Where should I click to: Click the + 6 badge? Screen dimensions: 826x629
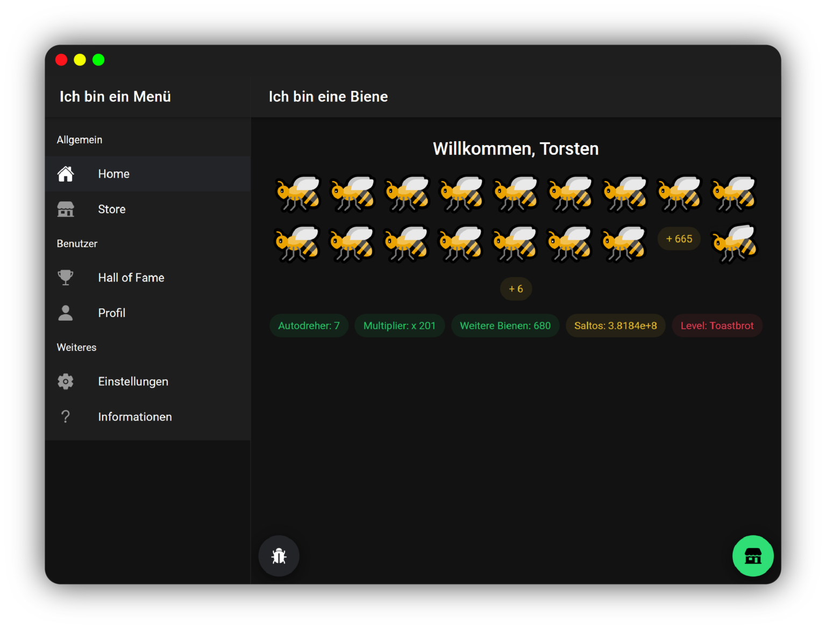click(x=516, y=289)
